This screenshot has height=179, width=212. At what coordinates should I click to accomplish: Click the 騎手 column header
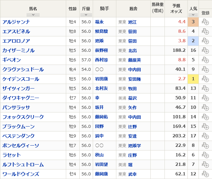[x=105, y=9]
